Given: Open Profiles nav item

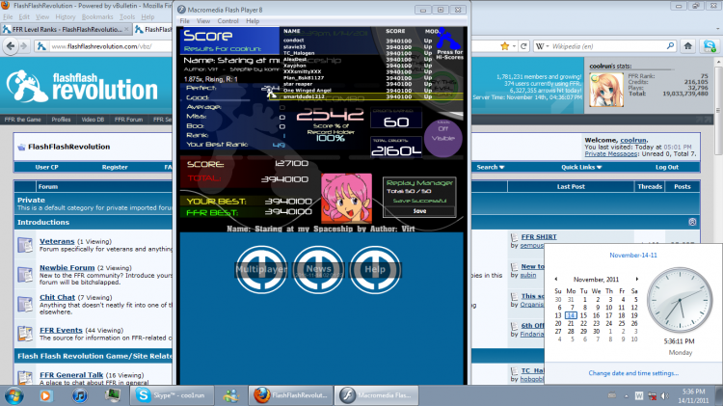Looking at the screenshot, I should (61, 120).
